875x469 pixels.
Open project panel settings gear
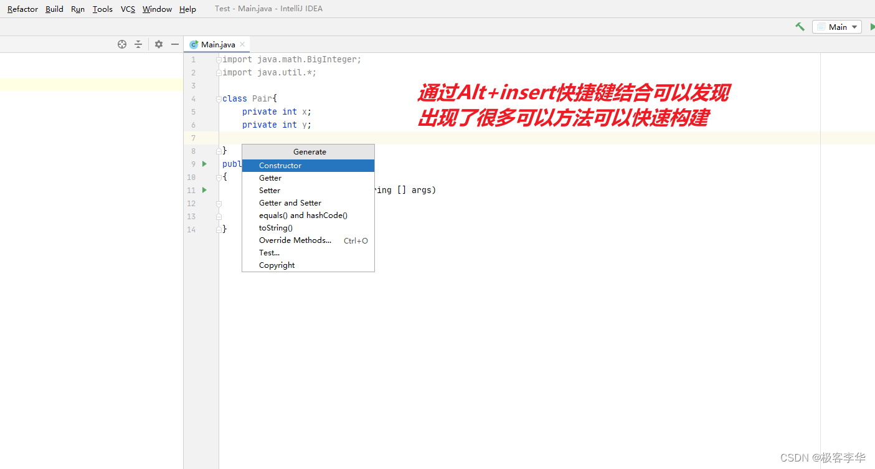pos(159,44)
